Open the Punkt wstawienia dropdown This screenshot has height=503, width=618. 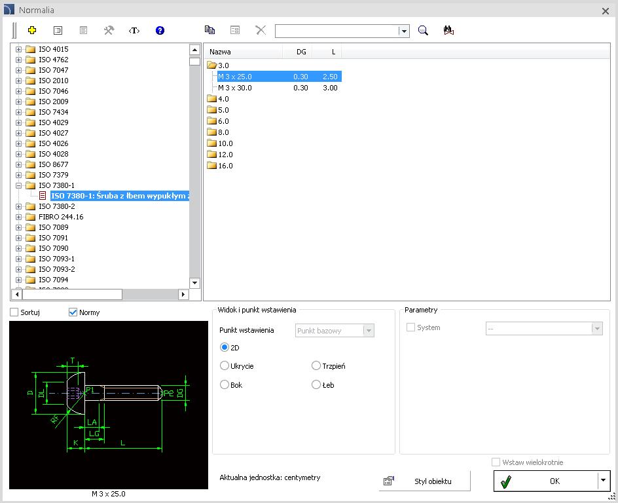369,330
